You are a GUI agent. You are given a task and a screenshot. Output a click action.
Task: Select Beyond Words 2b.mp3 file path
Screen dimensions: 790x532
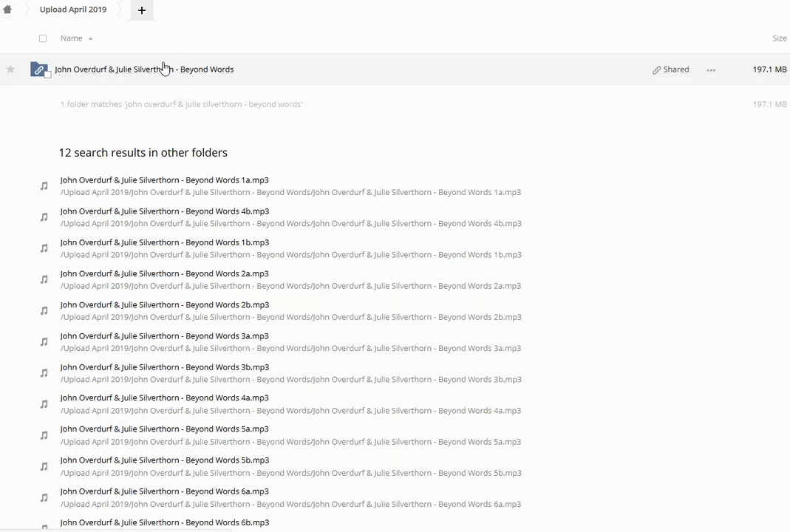290,317
